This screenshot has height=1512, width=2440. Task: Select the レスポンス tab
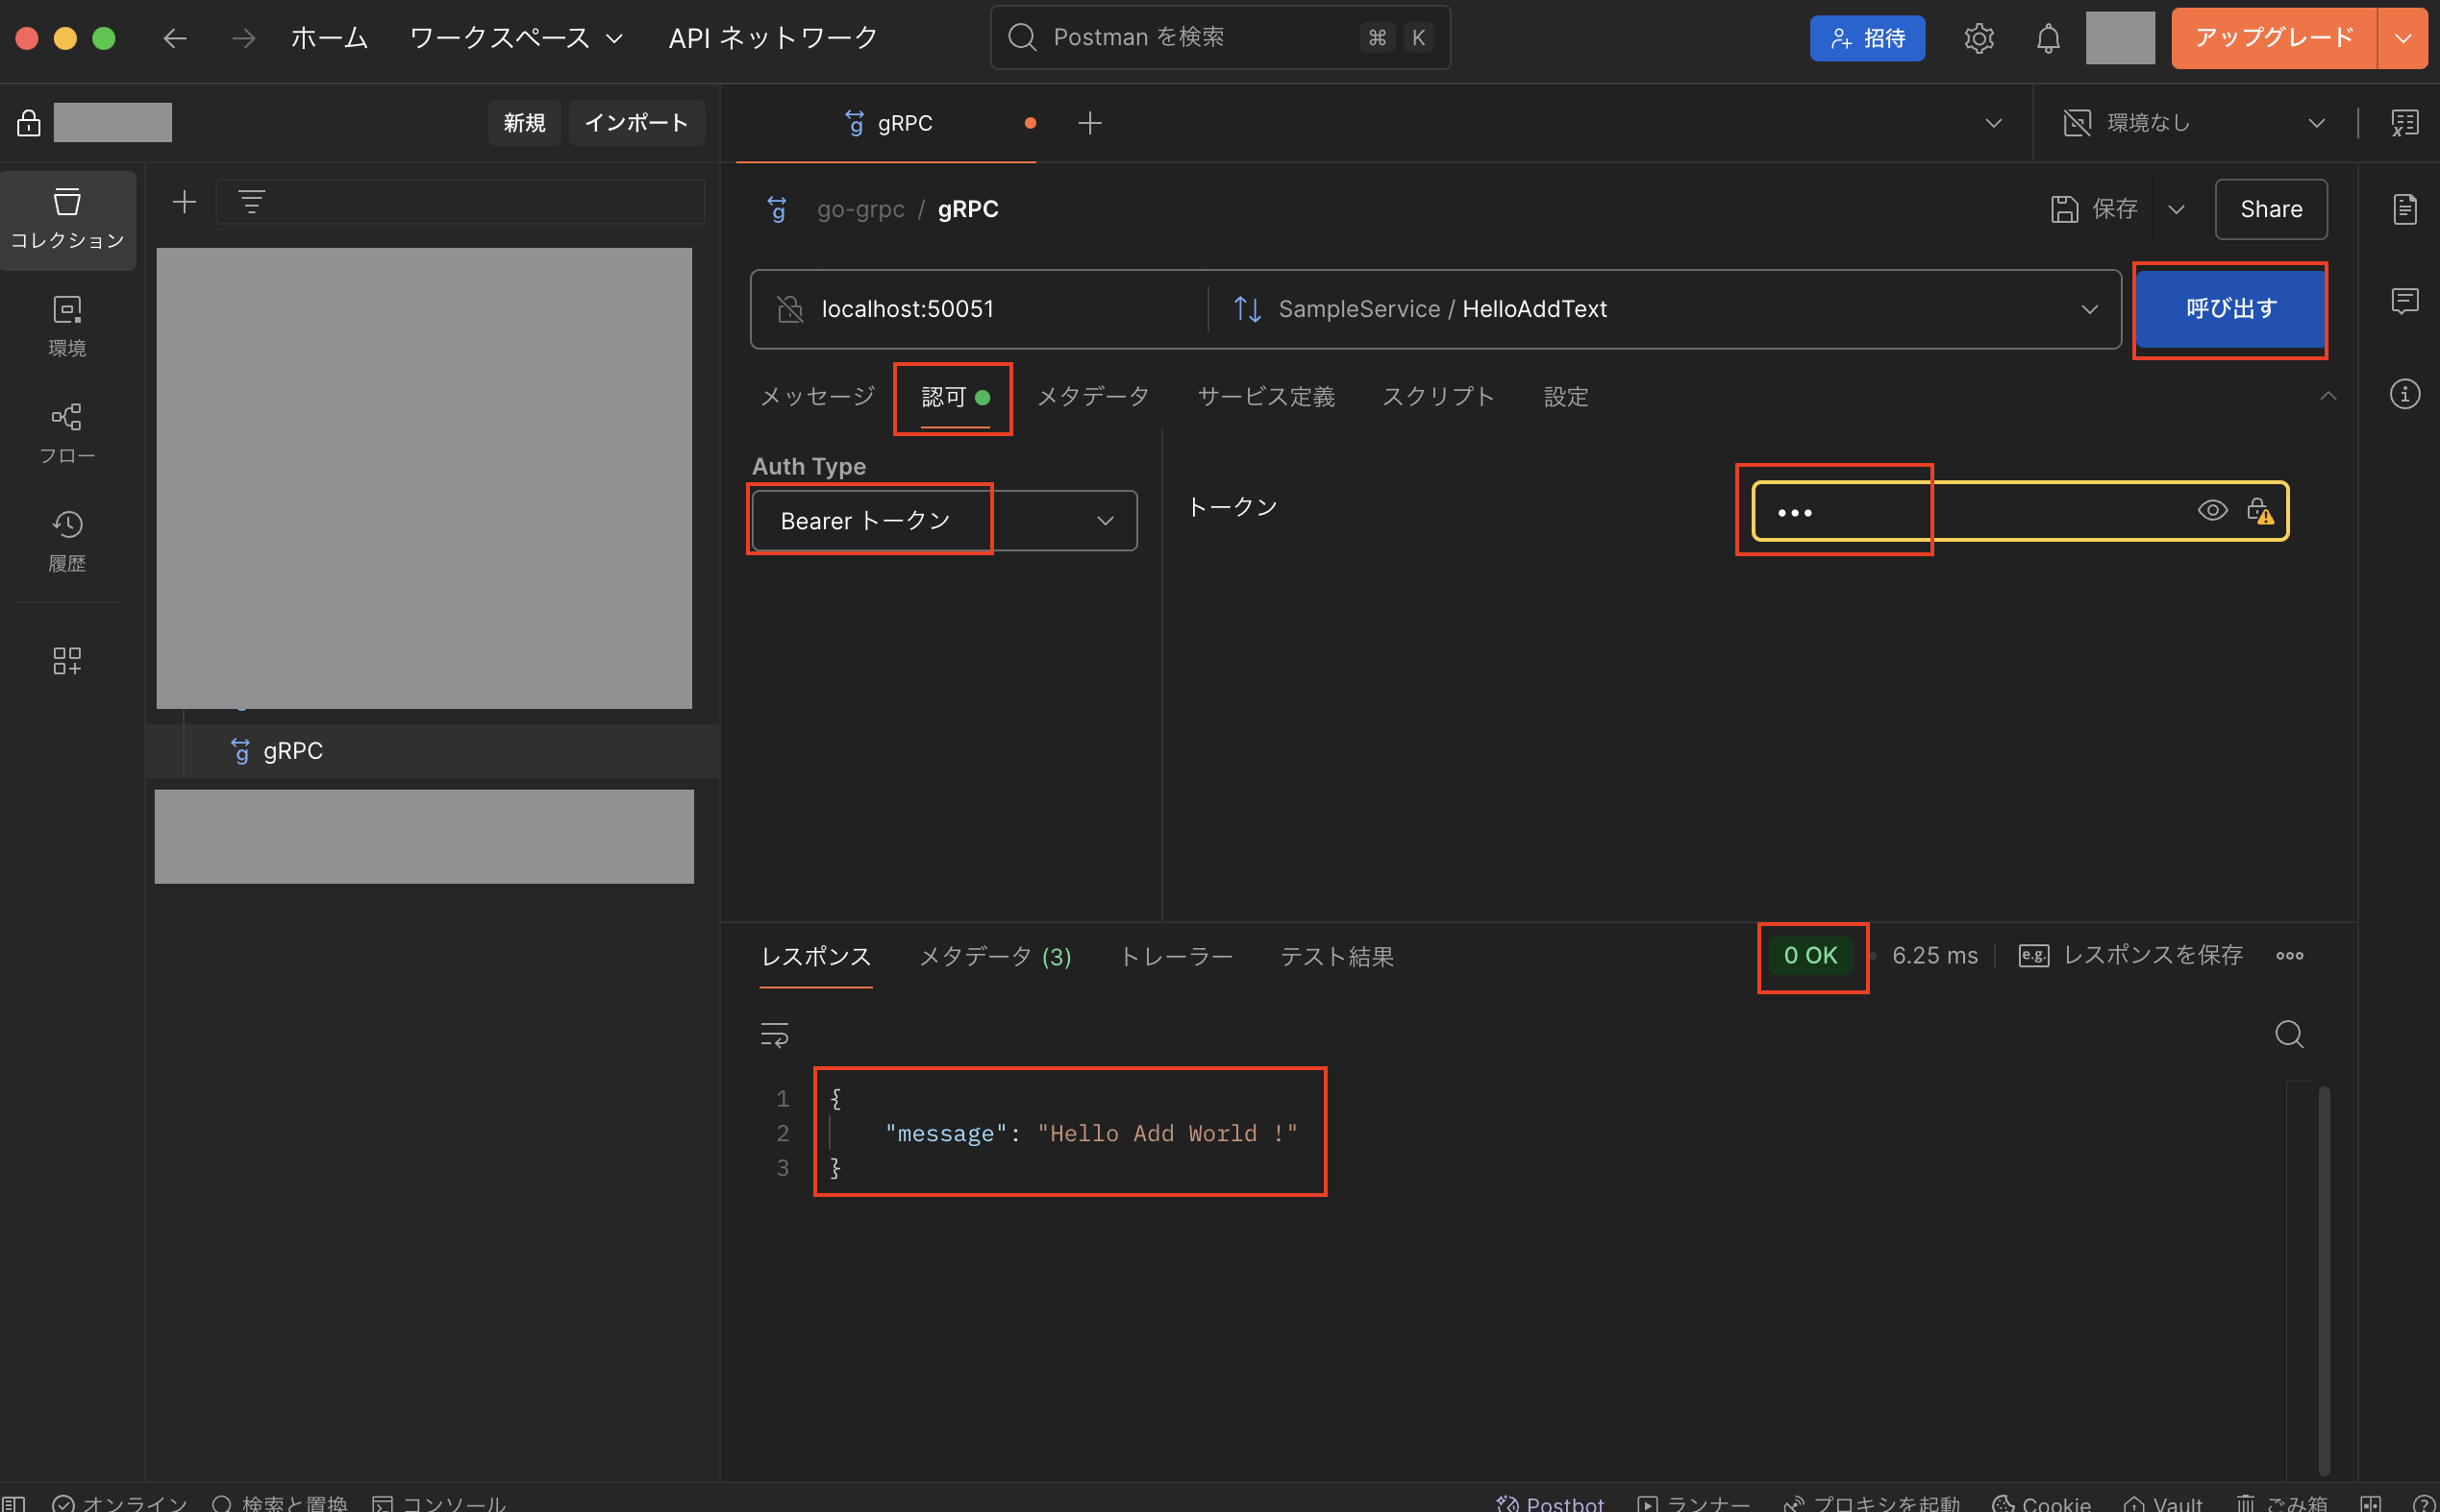[x=815, y=956]
